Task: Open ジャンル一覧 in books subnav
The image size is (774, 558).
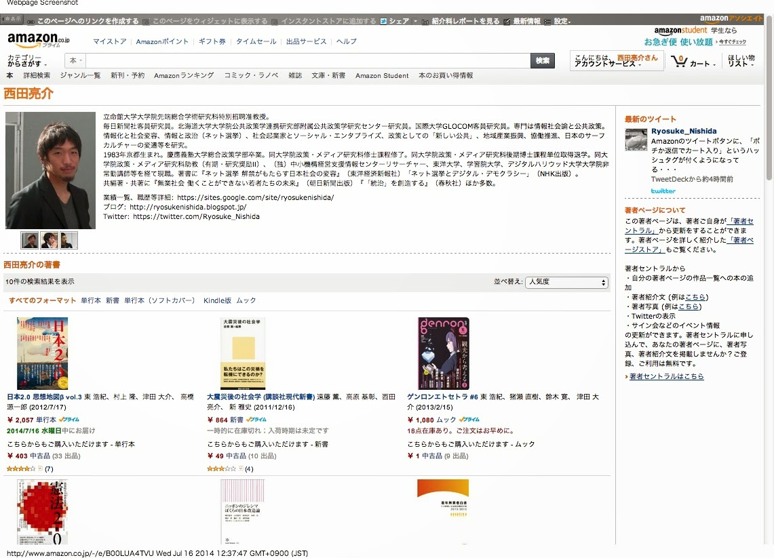Action: (81, 75)
